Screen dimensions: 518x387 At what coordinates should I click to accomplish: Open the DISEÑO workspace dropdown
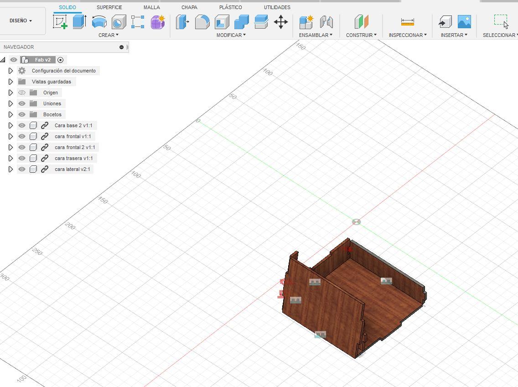pyautogui.click(x=21, y=21)
